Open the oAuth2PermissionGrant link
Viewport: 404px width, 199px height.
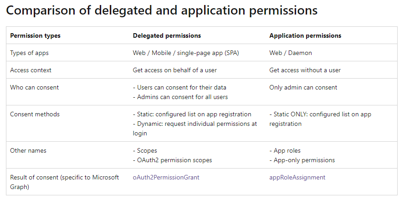point(166,177)
